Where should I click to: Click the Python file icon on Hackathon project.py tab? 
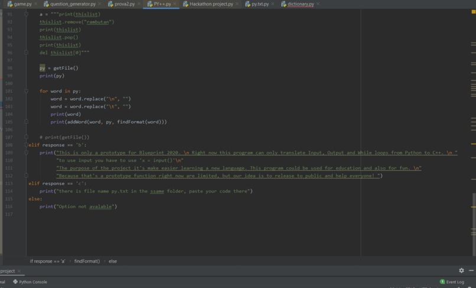tap(185, 4)
